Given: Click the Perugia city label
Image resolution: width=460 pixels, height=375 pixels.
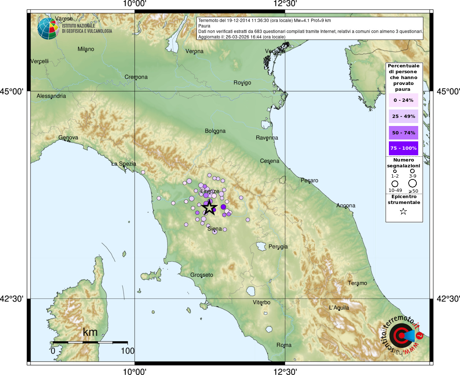Looking at the screenshot, I should click(278, 246).
